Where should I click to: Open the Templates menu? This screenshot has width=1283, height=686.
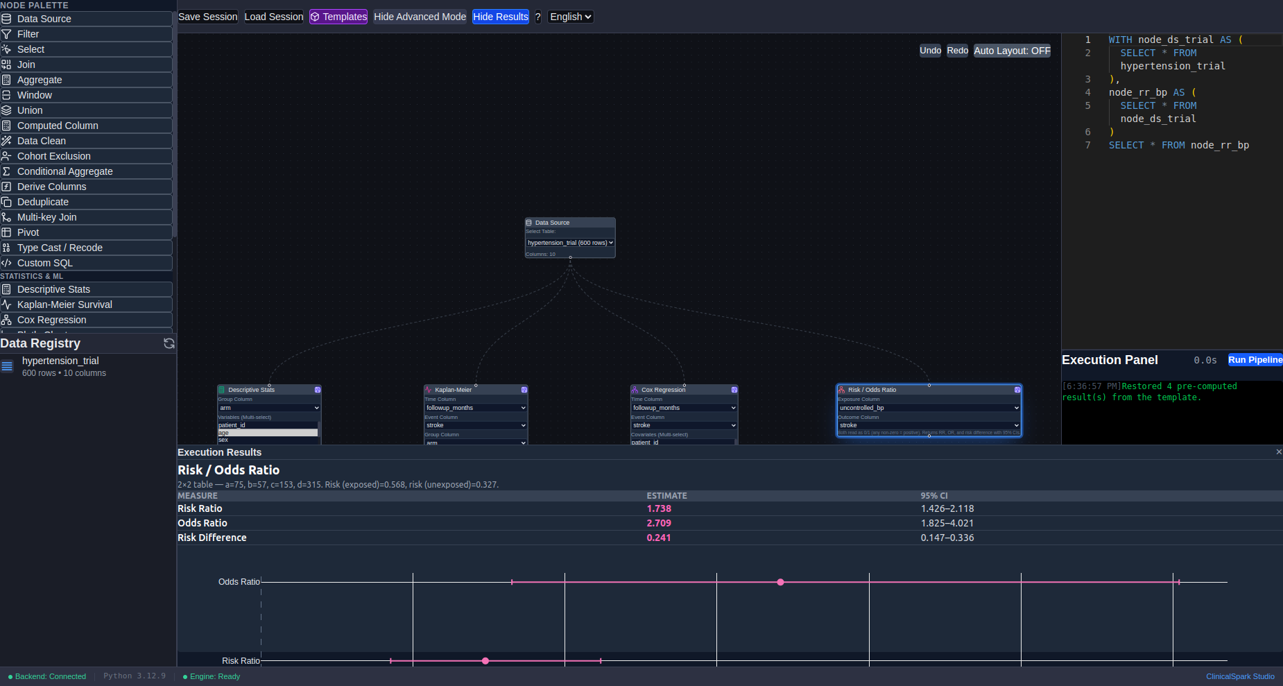(x=338, y=17)
